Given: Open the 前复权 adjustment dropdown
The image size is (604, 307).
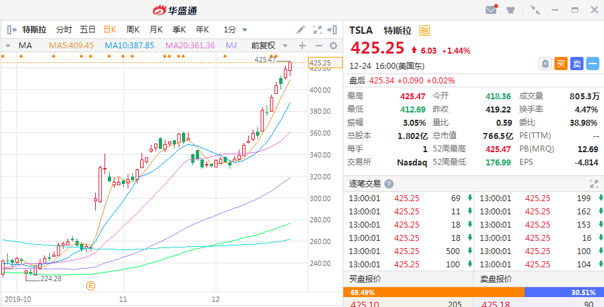Looking at the screenshot, I should (x=269, y=46).
